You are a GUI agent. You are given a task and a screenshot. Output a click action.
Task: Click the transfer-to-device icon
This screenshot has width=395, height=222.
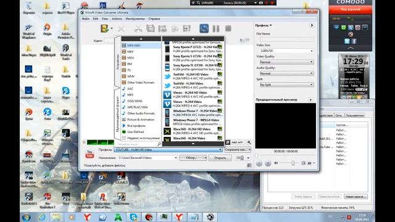(x=240, y=158)
